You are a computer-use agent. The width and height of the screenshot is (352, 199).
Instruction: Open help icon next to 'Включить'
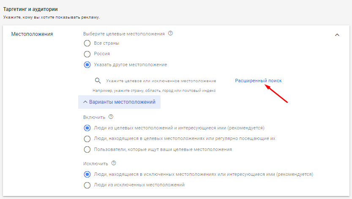[111, 117]
